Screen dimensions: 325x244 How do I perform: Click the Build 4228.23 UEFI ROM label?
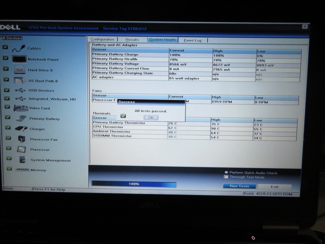pyautogui.click(x=268, y=194)
